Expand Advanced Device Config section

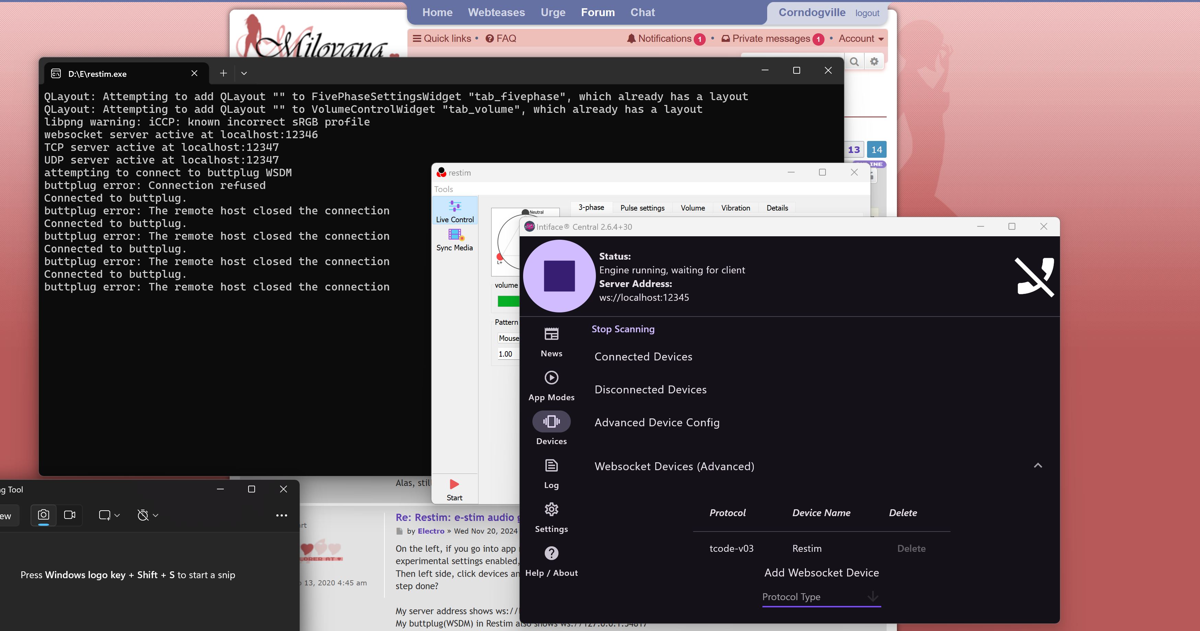657,422
